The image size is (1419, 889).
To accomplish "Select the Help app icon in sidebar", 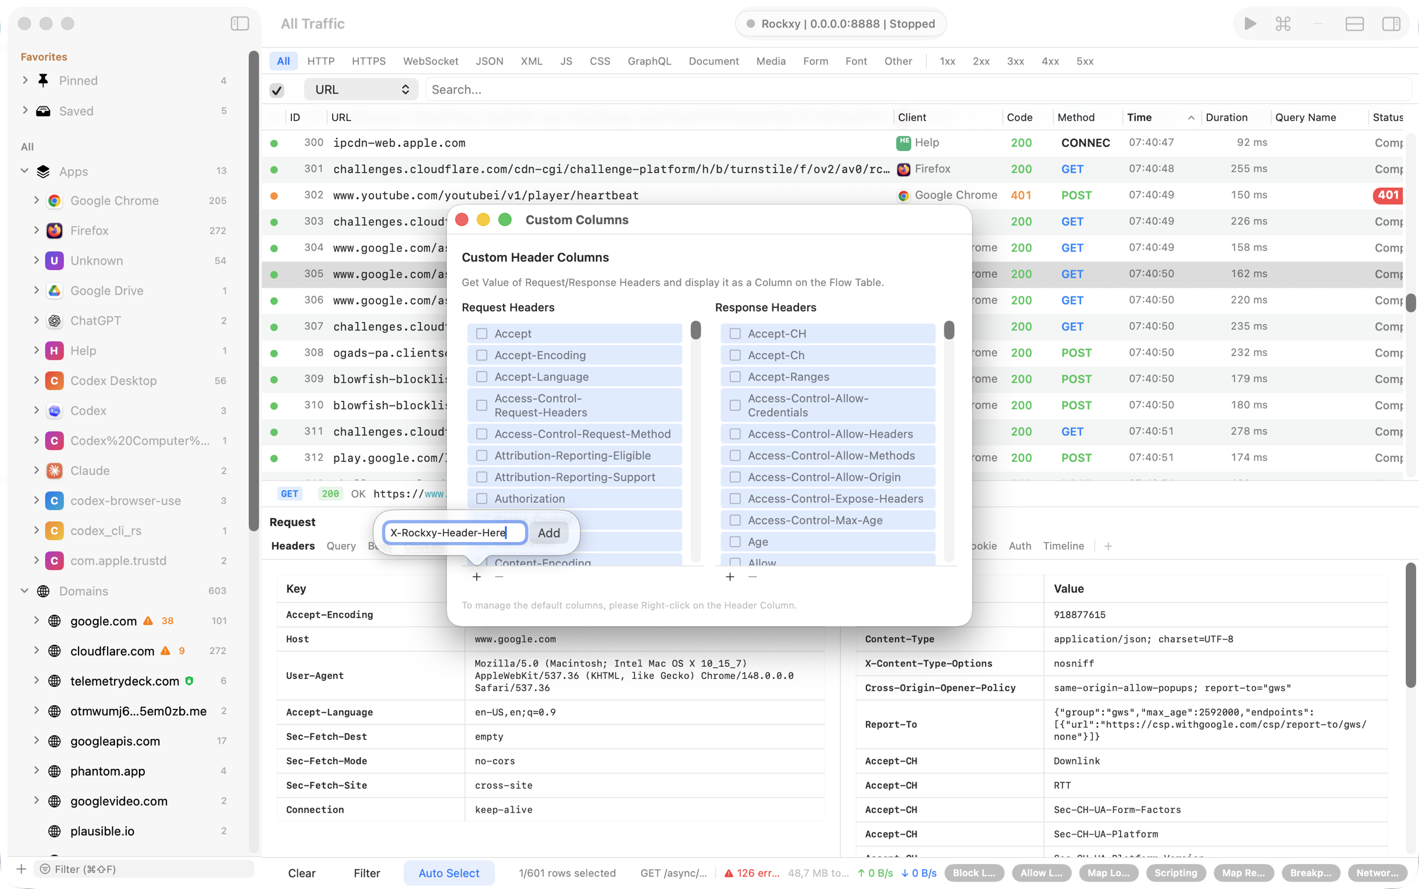I will coord(54,350).
